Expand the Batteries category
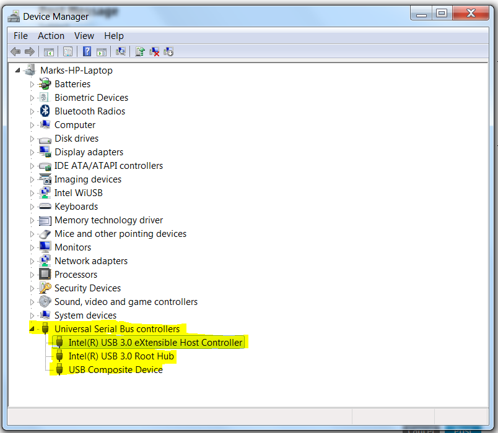The height and width of the screenshot is (433, 498). pyautogui.click(x=32, y=84)
